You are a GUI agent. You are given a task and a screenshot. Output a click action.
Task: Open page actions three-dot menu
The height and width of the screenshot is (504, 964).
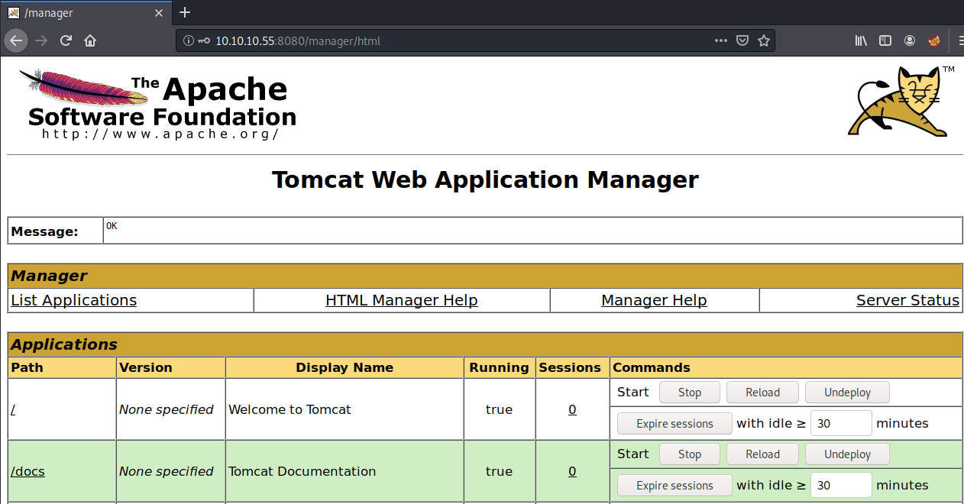(720, 40)
